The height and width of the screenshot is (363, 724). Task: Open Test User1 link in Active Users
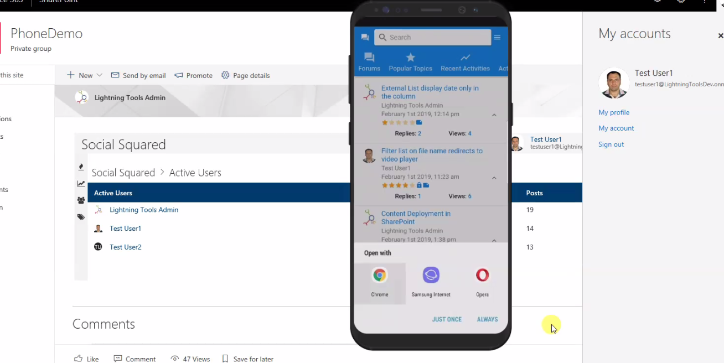point(125,229)
